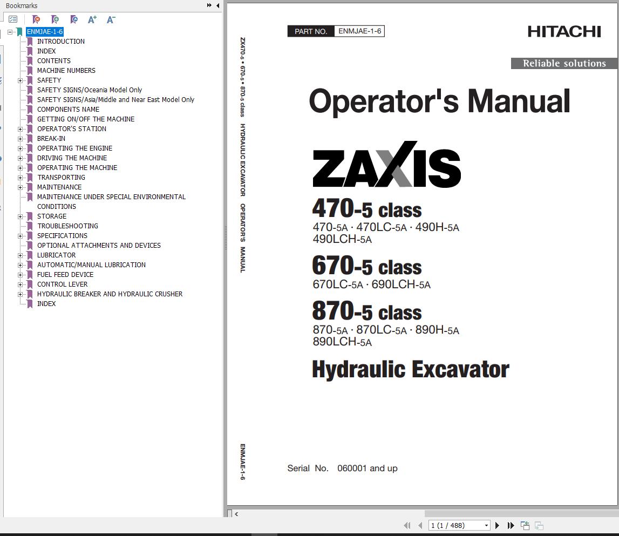Open the OPERATING THE ENGINE bookmark
This screenshot has height=536, width=619.
tap(74, 148)
